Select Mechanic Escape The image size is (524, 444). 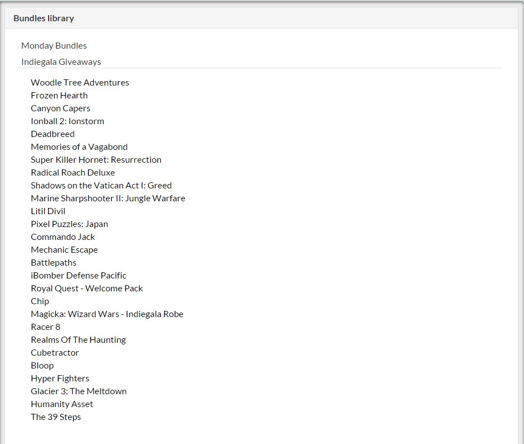(x=64, y=250)
